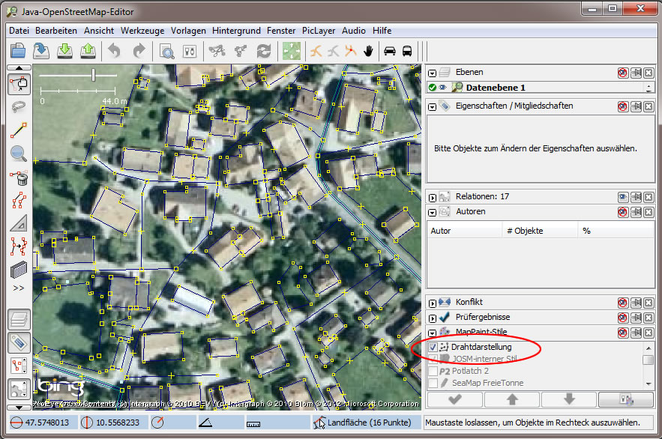
Task: Toggle visibility eye for Datenebene 1
Action: (x=443, y=88)
